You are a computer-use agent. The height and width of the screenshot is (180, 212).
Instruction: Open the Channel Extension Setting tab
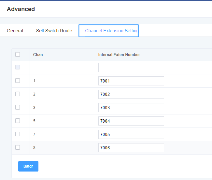(109, 31)
